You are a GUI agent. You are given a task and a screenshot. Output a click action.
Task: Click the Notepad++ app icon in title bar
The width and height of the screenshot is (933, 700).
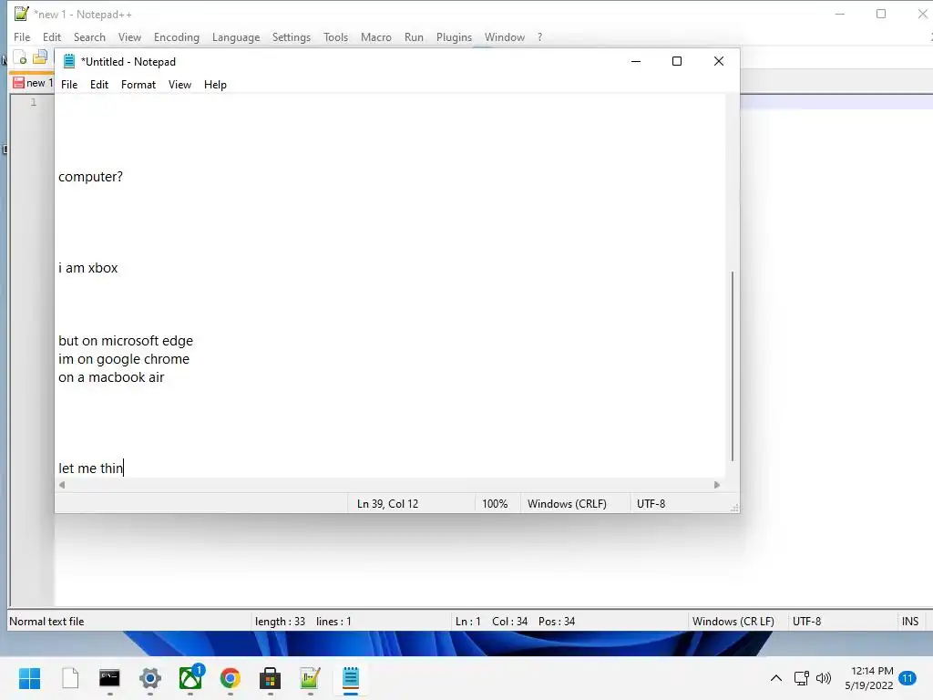pos(22,14)
